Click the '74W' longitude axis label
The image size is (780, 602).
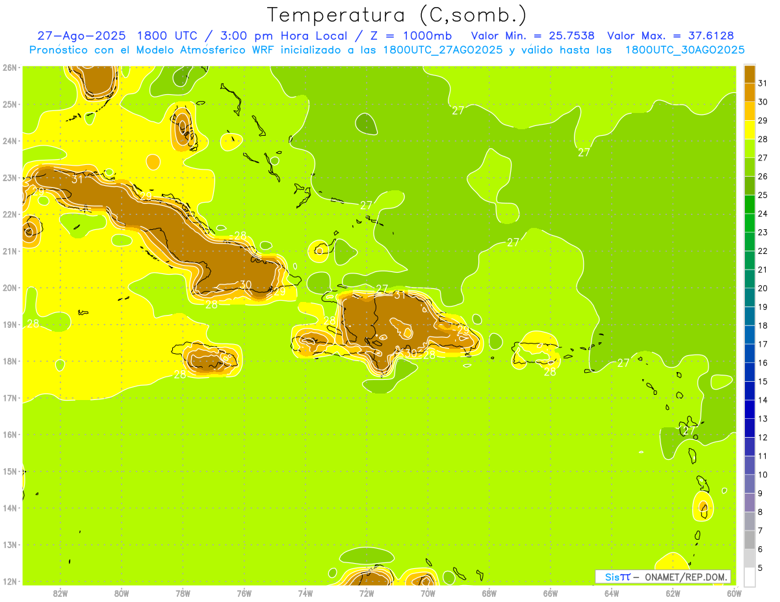coord(305,593)
